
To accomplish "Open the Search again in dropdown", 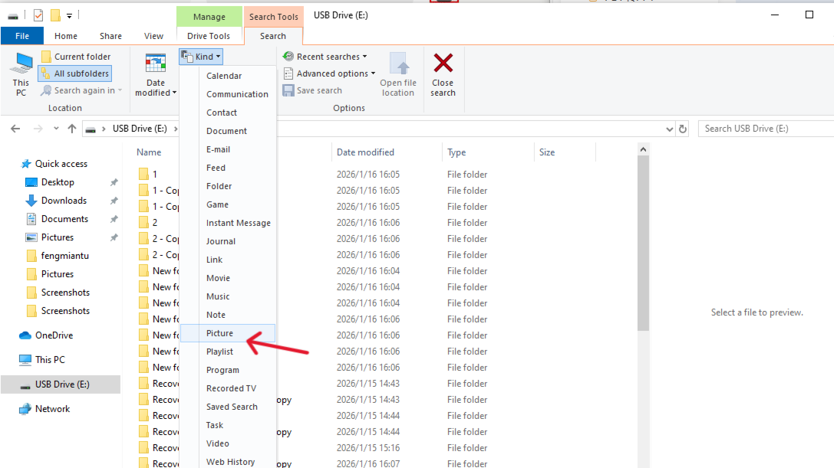I will [x=81, y=90].
